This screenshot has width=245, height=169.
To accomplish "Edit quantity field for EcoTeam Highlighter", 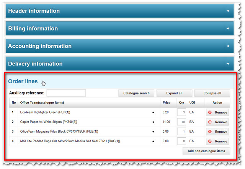I will (181, 112).
